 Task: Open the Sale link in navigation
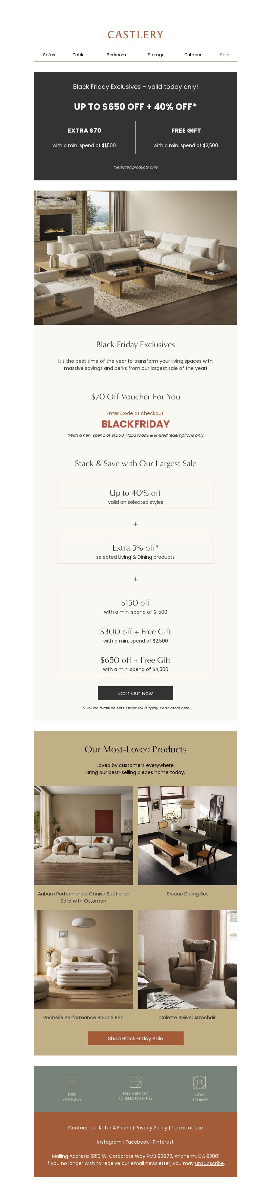tap(224, 55)
